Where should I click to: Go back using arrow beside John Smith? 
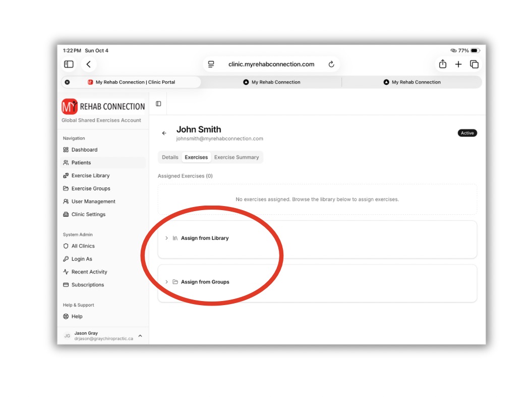(164, 133)
